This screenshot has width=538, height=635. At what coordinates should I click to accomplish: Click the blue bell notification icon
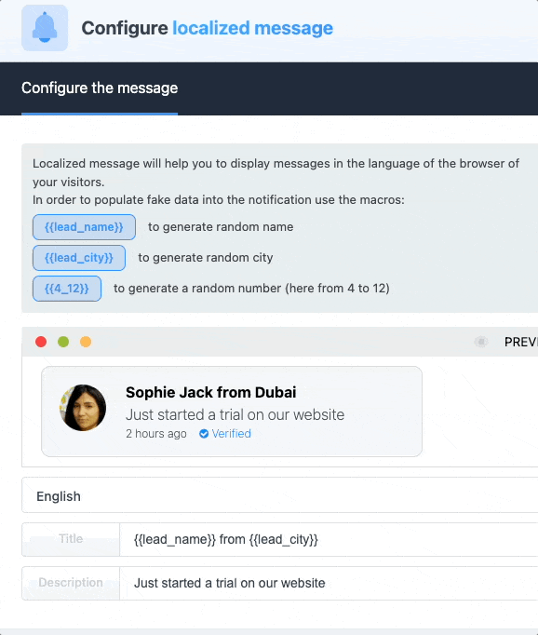pyautogui.click(x=45, y=28)
